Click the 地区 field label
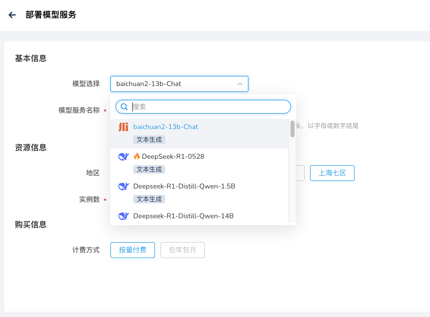Screen dimensions: 430x317 click(93, 173)
